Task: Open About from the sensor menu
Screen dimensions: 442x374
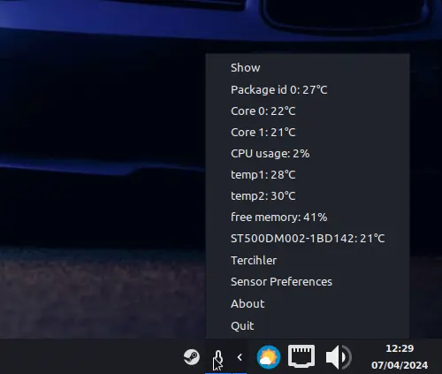Action: pyautogui.click(x=308, y=303)
